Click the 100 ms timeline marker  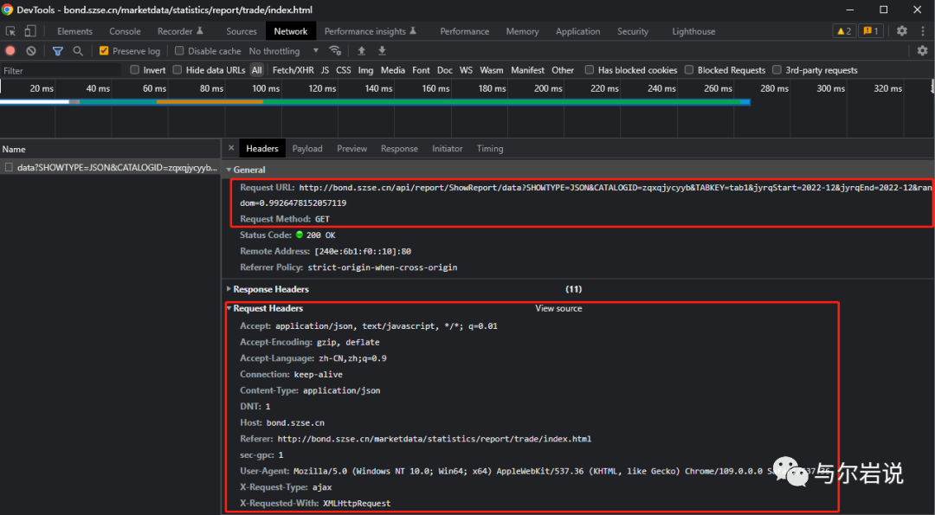click(x=266, y=88)
